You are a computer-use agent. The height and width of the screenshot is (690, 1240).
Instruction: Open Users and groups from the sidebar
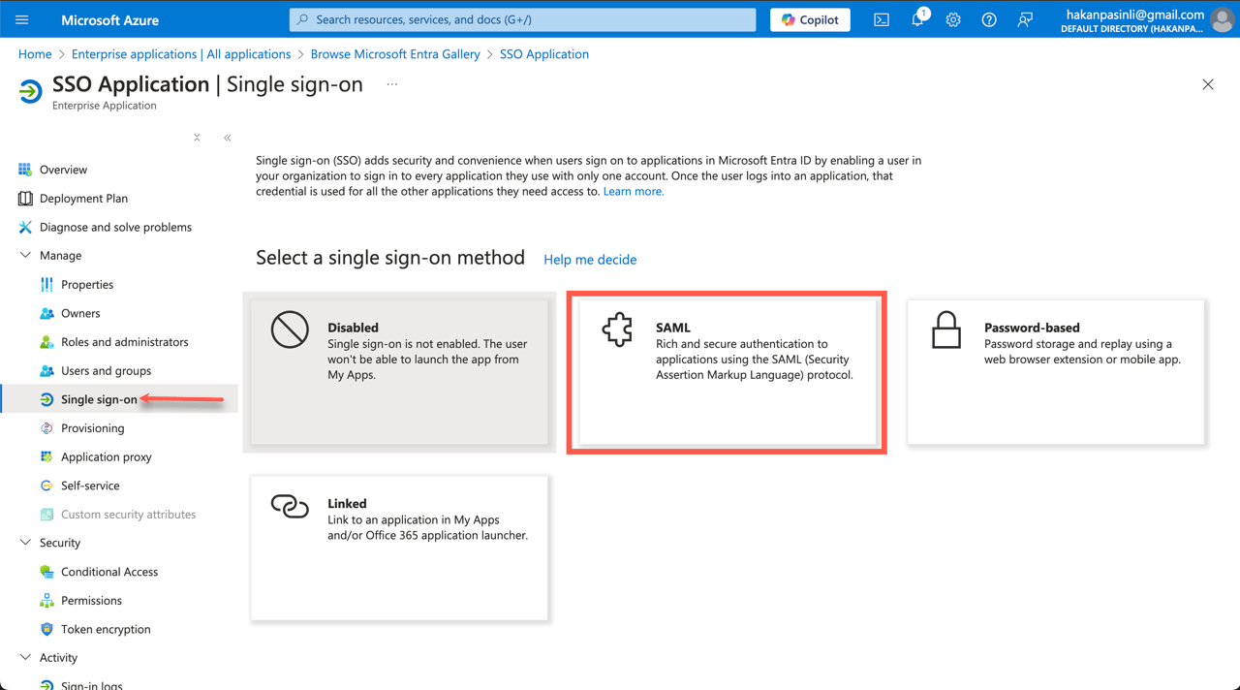pyautogui.click(x=107, y=370)
